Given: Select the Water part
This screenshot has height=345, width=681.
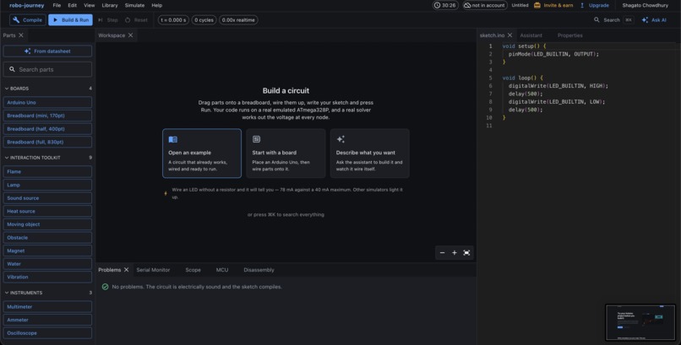Looking at the screenshot, I should pyautogui.click(x=48, y=263).
